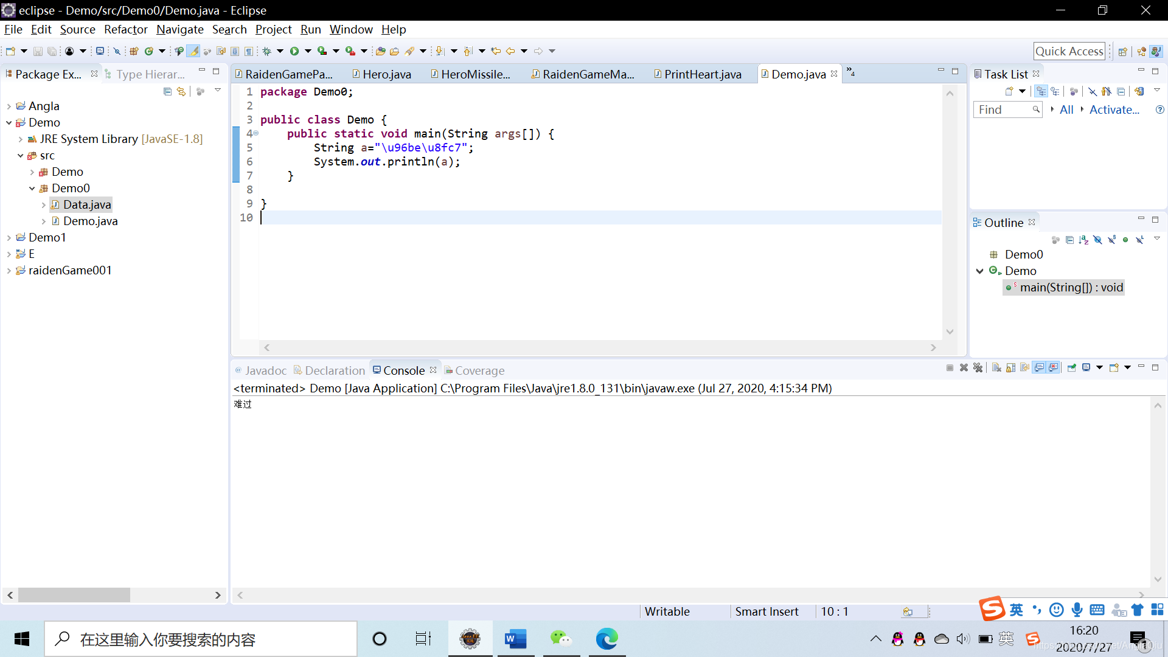Click the Pin Console icon
1168x657 pixels.
click(1072, 367)
